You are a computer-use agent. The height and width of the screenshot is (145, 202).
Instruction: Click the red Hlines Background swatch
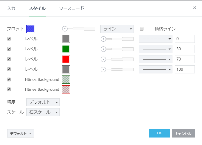(66, 89)
